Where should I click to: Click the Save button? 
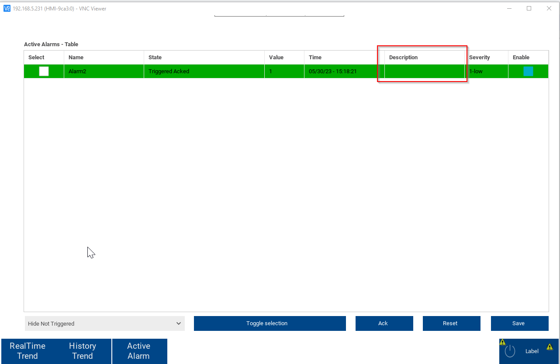(x=519, y=323)
